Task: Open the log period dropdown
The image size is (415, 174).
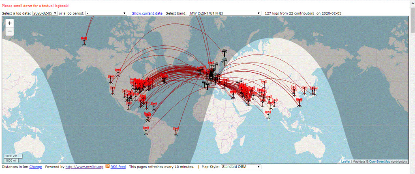Action: 106,13
